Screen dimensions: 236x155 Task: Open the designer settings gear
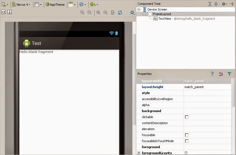point(132,13)
